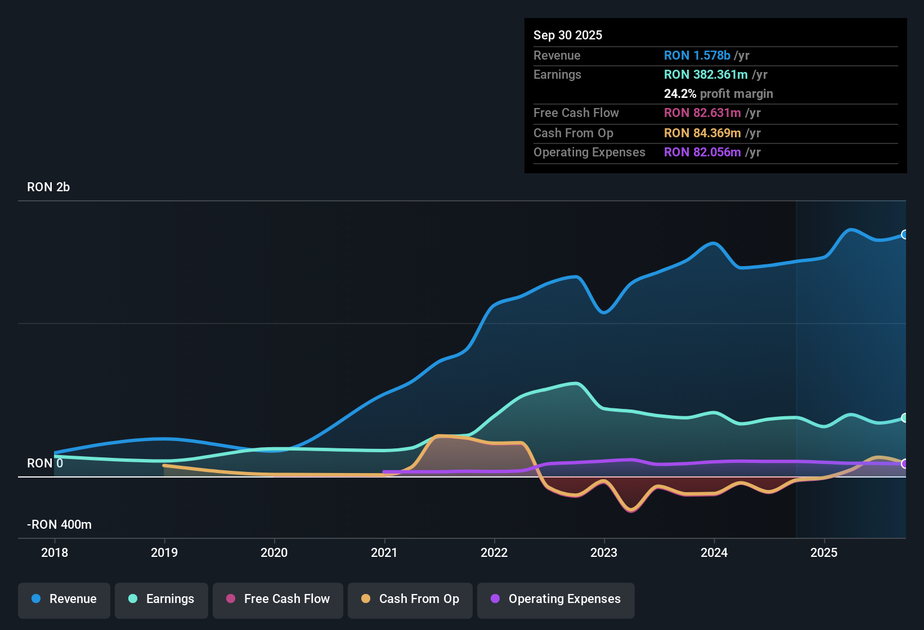
Task: Click the blue Revenue legend dot
Action: pos(36,599)
